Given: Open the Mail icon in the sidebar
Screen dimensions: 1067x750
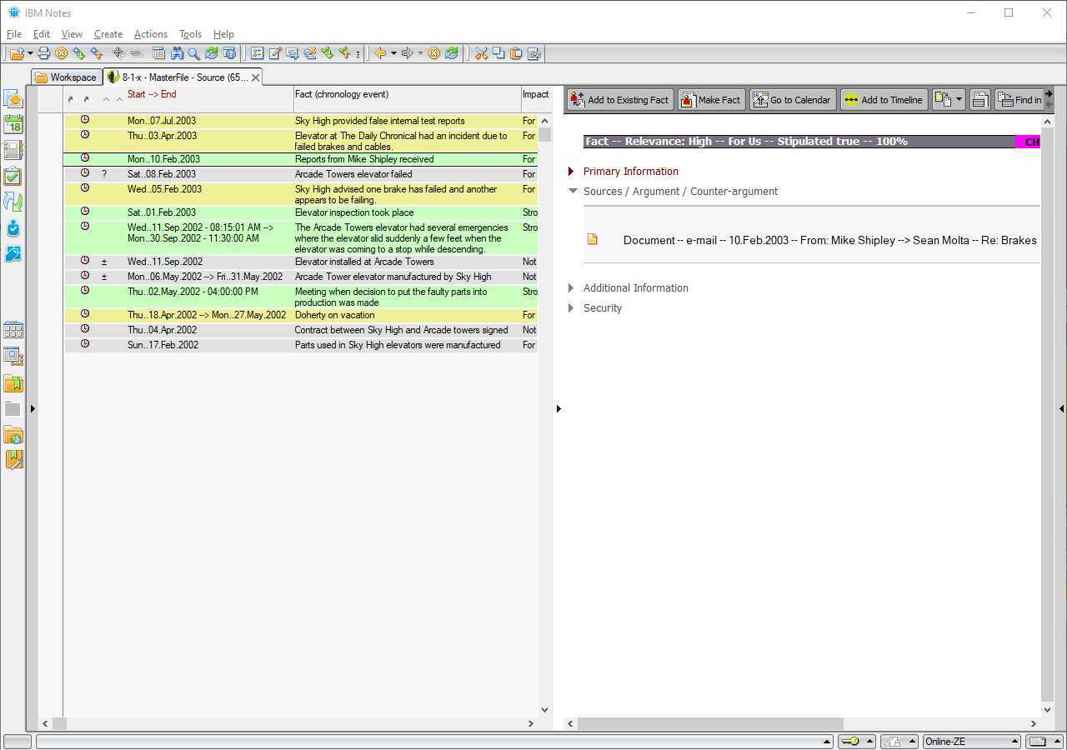Looking at the screenshot, I should [13, 99].
